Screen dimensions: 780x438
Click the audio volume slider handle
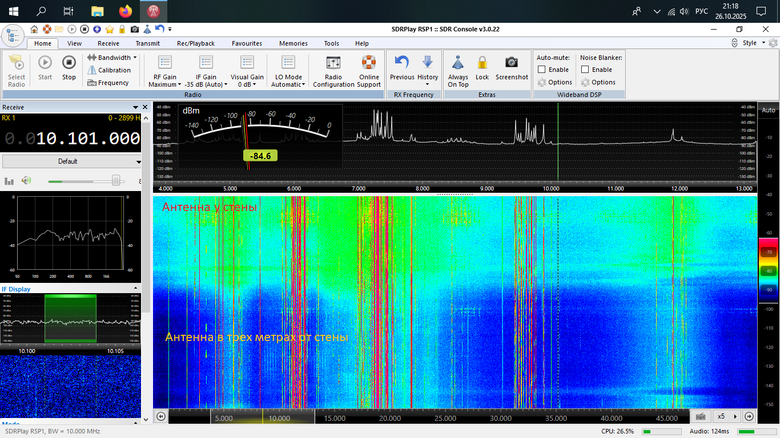coord(116,181)
